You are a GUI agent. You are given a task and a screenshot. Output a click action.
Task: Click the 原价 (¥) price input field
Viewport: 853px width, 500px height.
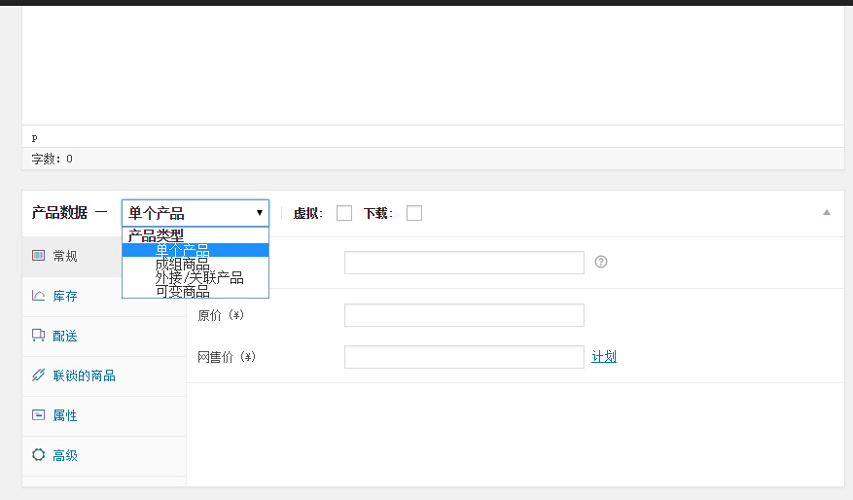(x=464, y=315)
